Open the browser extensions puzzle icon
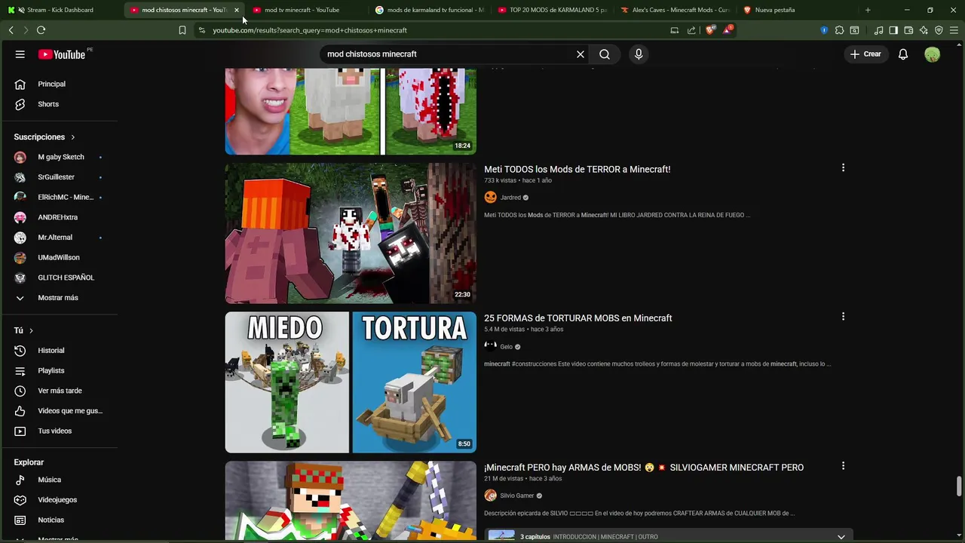965x543 pixels. (839, 30)
